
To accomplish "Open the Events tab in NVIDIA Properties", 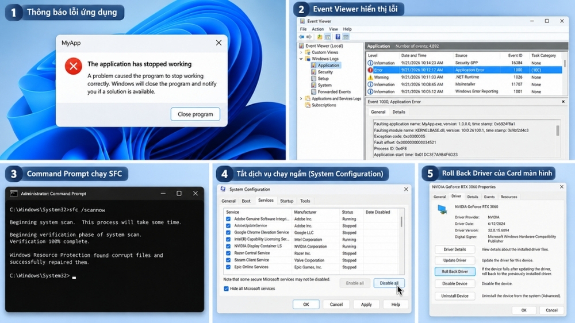I will point(489,197).
